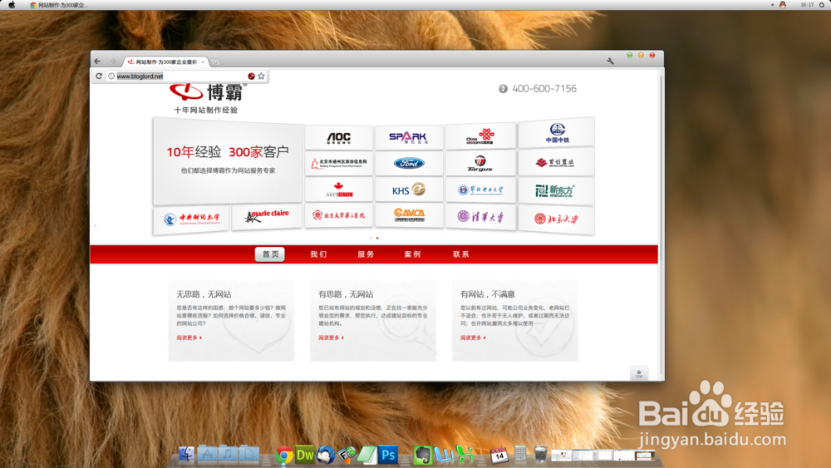
Task: Launch Evernote from dock
Action: click(x=422, y=455)
